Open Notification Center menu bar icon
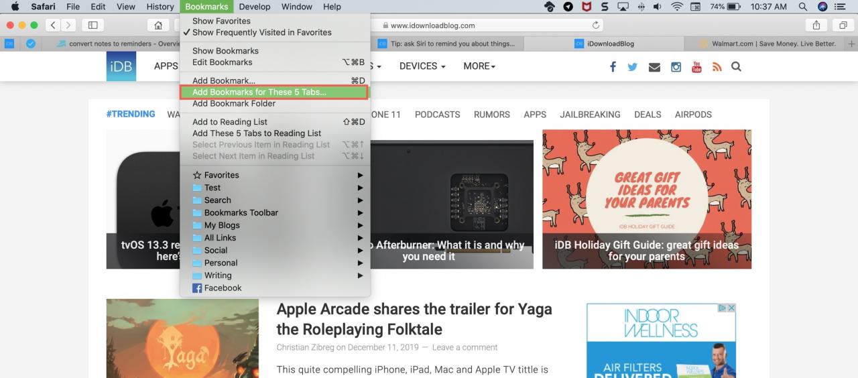Screen dimensions: 858x378 pyautogui.click(x=841, y=7)
